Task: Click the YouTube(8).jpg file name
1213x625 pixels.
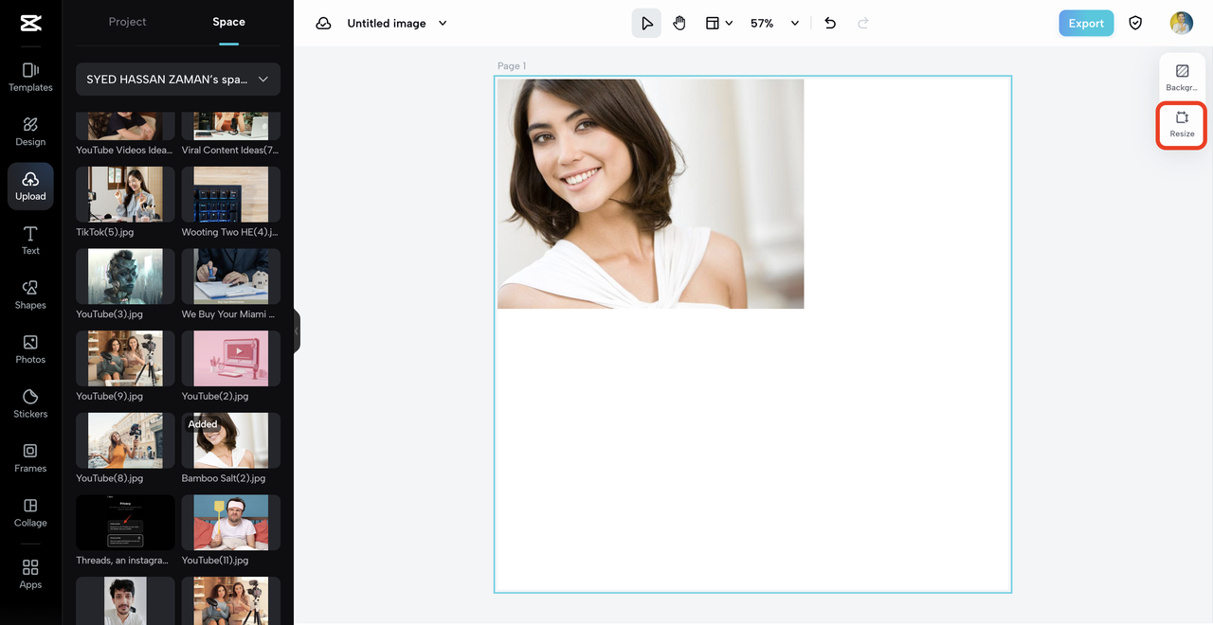Action: coord(110,478)
